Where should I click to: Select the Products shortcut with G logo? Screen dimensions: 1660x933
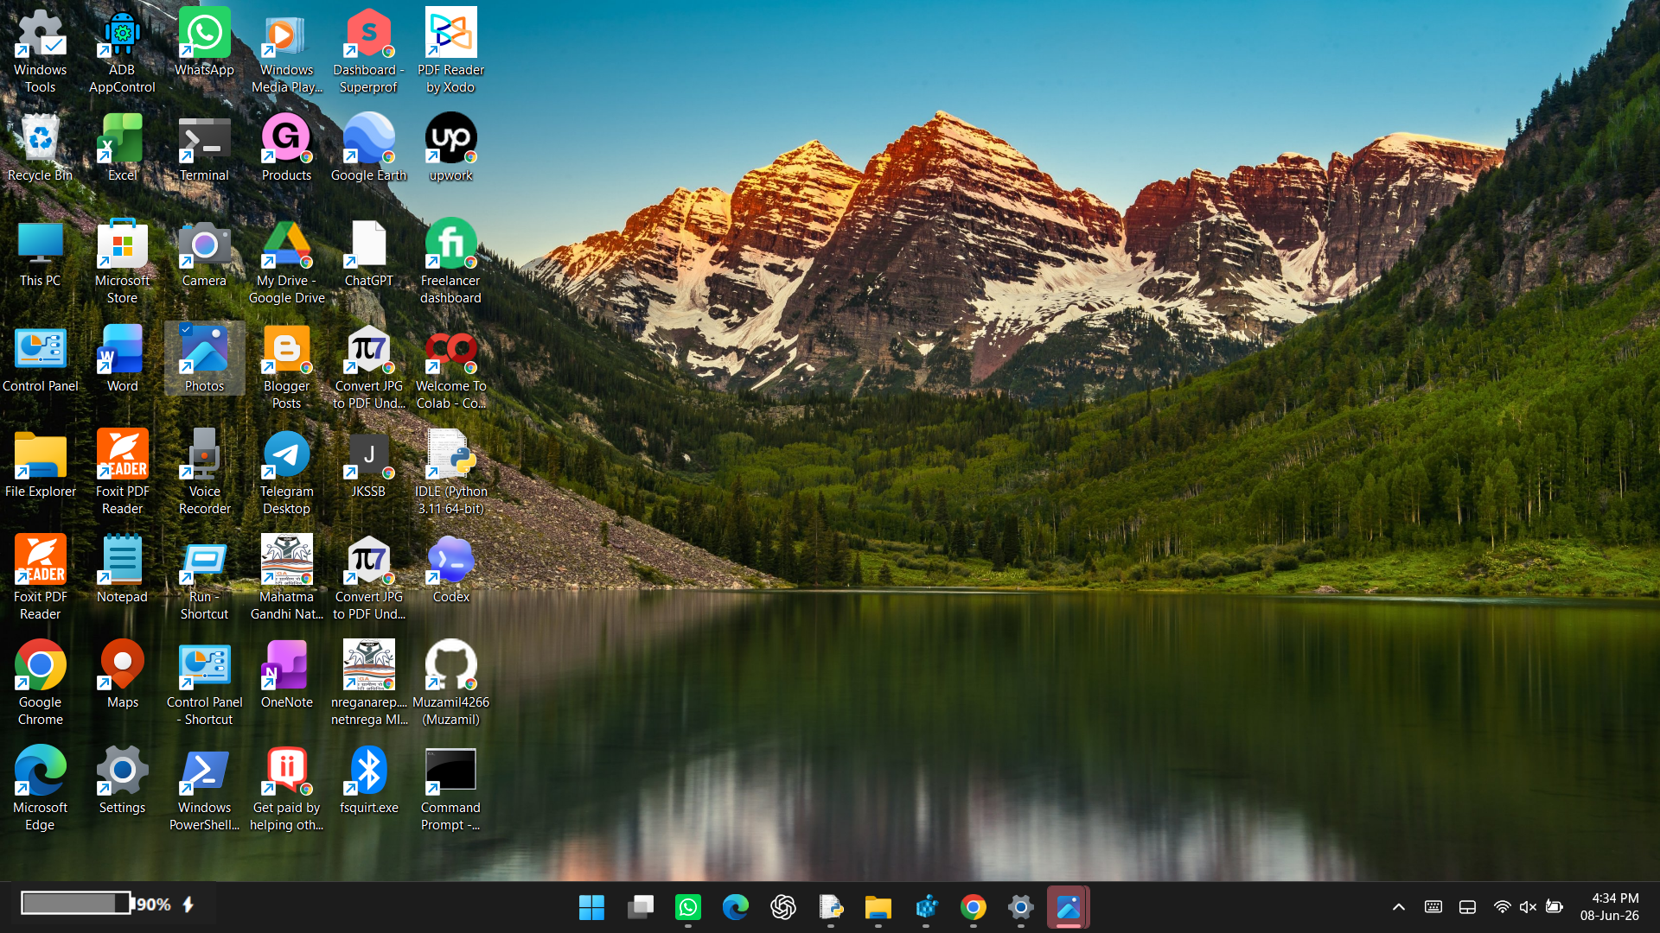point(286,149)
